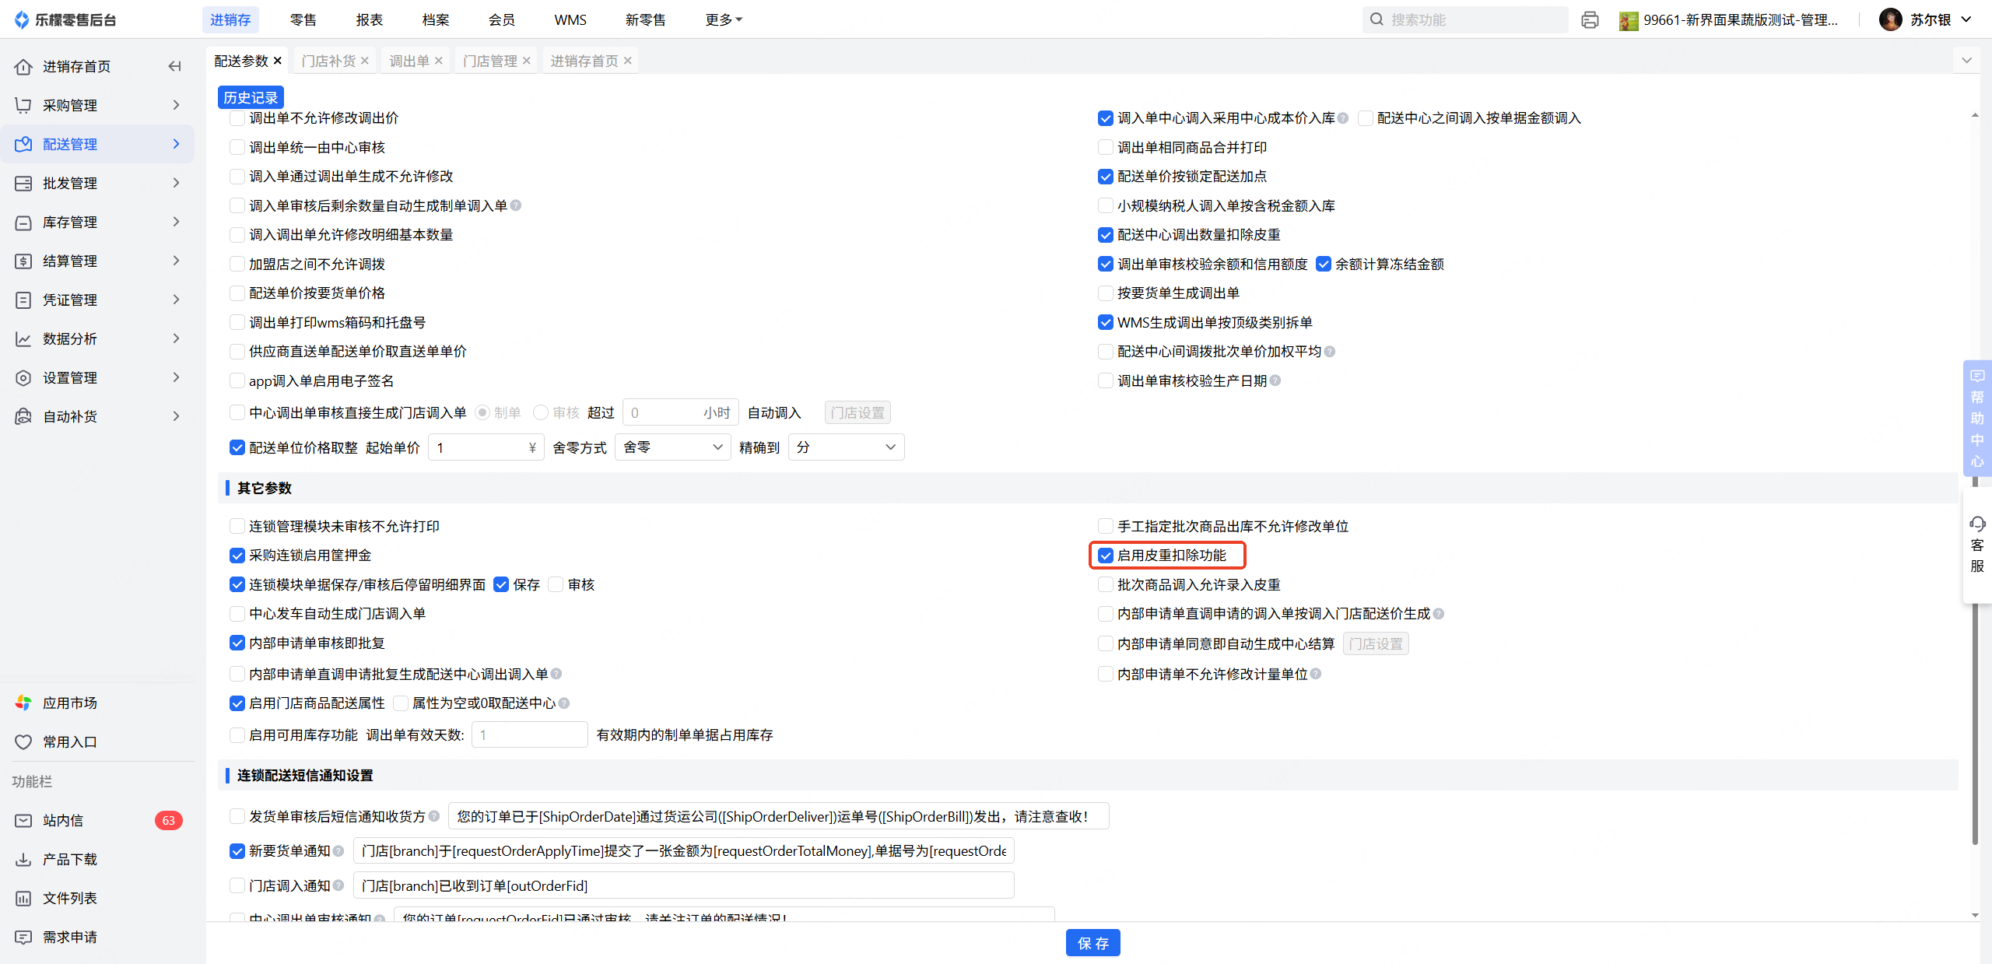The width and height of the screenshot is (1992, 964).
Task: Click the 历史记录 button
Action: [x=251, y=97]
